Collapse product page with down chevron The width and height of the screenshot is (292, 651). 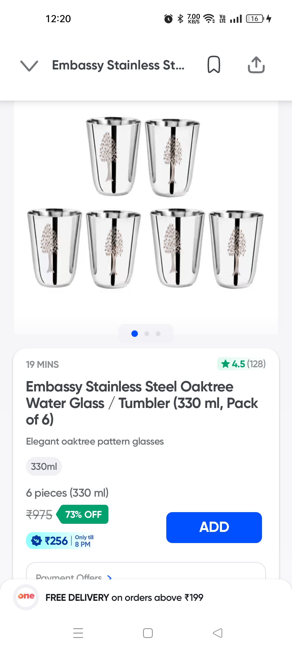pyautogui.click(x=29, y=65)
